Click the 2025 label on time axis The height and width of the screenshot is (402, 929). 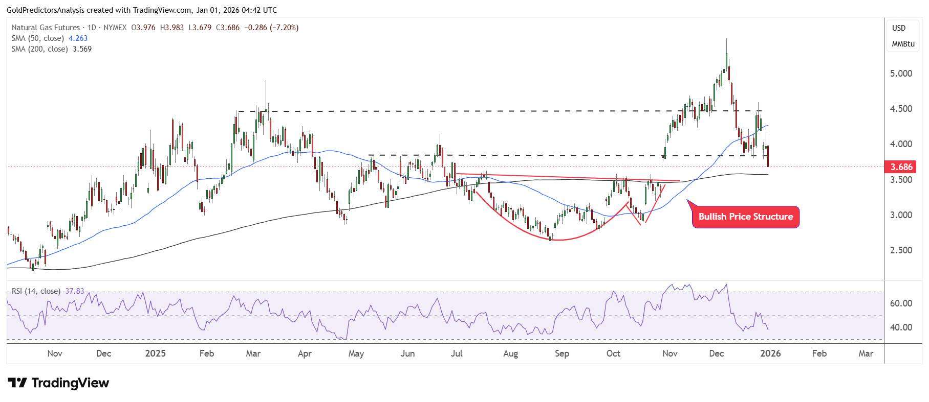[156, 353]
